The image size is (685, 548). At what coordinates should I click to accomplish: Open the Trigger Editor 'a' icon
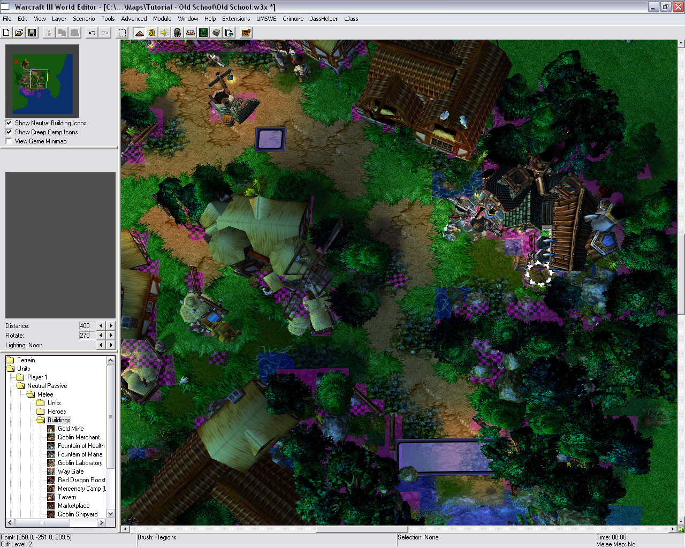click(x=152, y=33)
